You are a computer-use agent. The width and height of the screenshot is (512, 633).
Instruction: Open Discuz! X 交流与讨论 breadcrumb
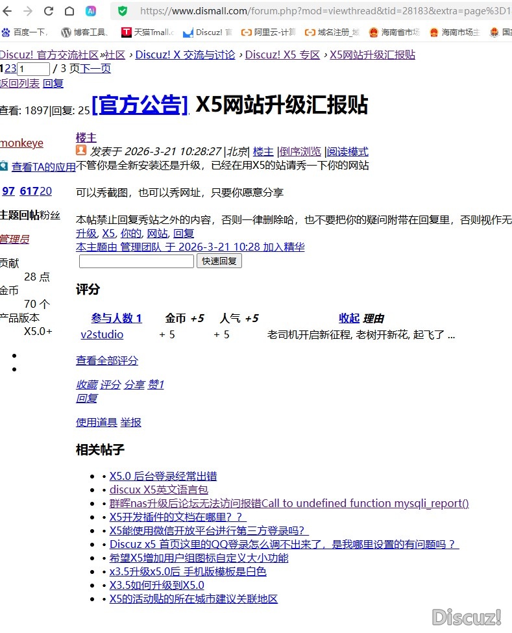click(185, 55)
